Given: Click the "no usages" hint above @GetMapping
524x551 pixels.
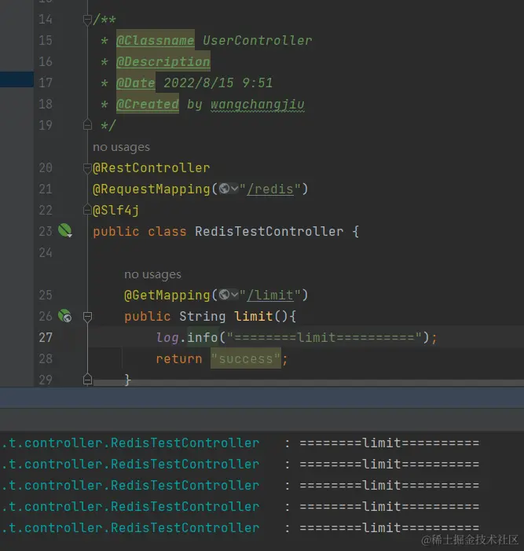Looking at the screenshot, I should click(x=152, y=274).
